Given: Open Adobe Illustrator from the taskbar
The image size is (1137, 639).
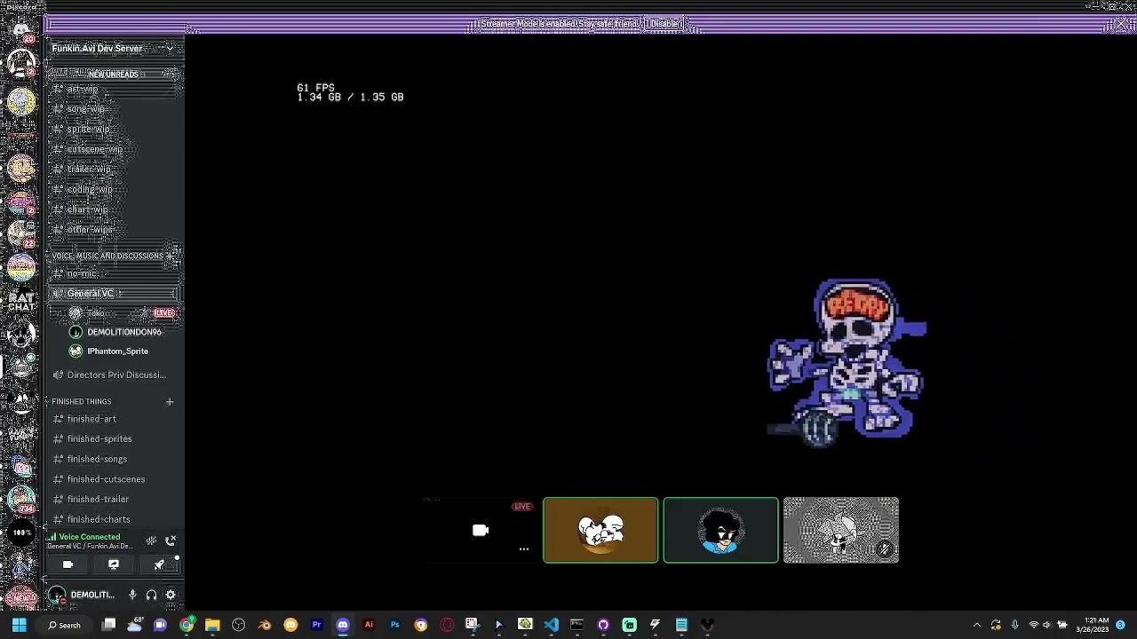Looking at the screenshot, I should pyautogui.click(x=369, y=626).
